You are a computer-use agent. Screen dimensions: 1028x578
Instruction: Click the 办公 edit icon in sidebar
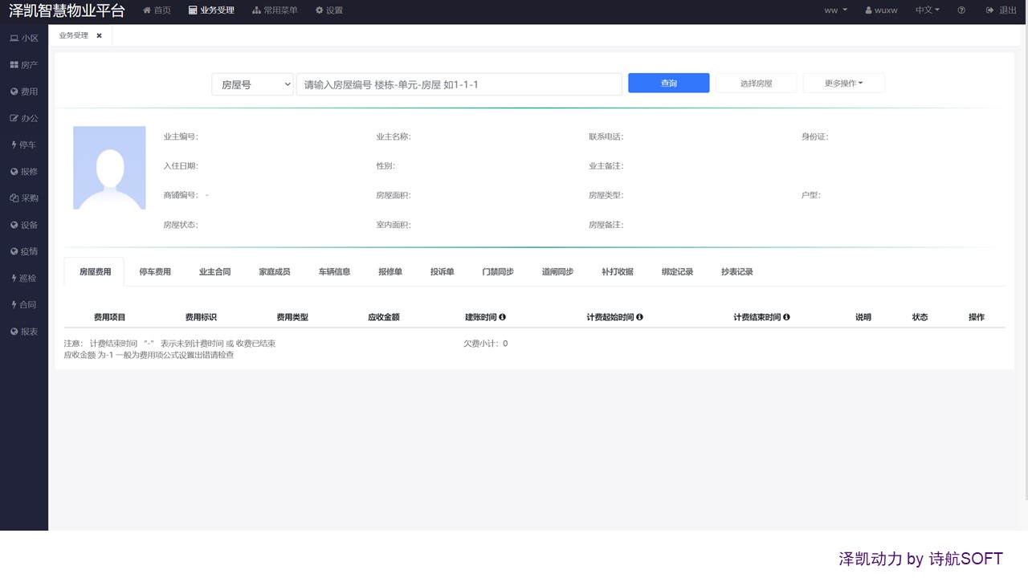tap(14, 118)
